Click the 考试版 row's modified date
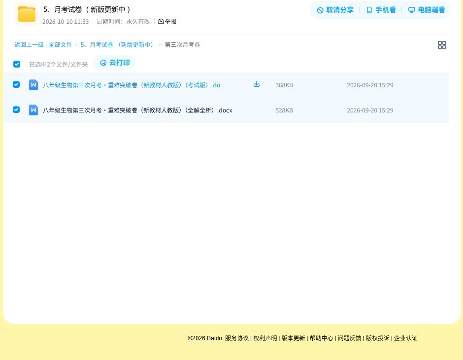Screen dimensions: 463x360 [370, 85]
